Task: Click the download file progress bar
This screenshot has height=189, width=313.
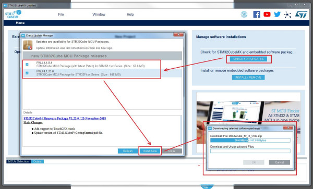Action: pos(250,141)
